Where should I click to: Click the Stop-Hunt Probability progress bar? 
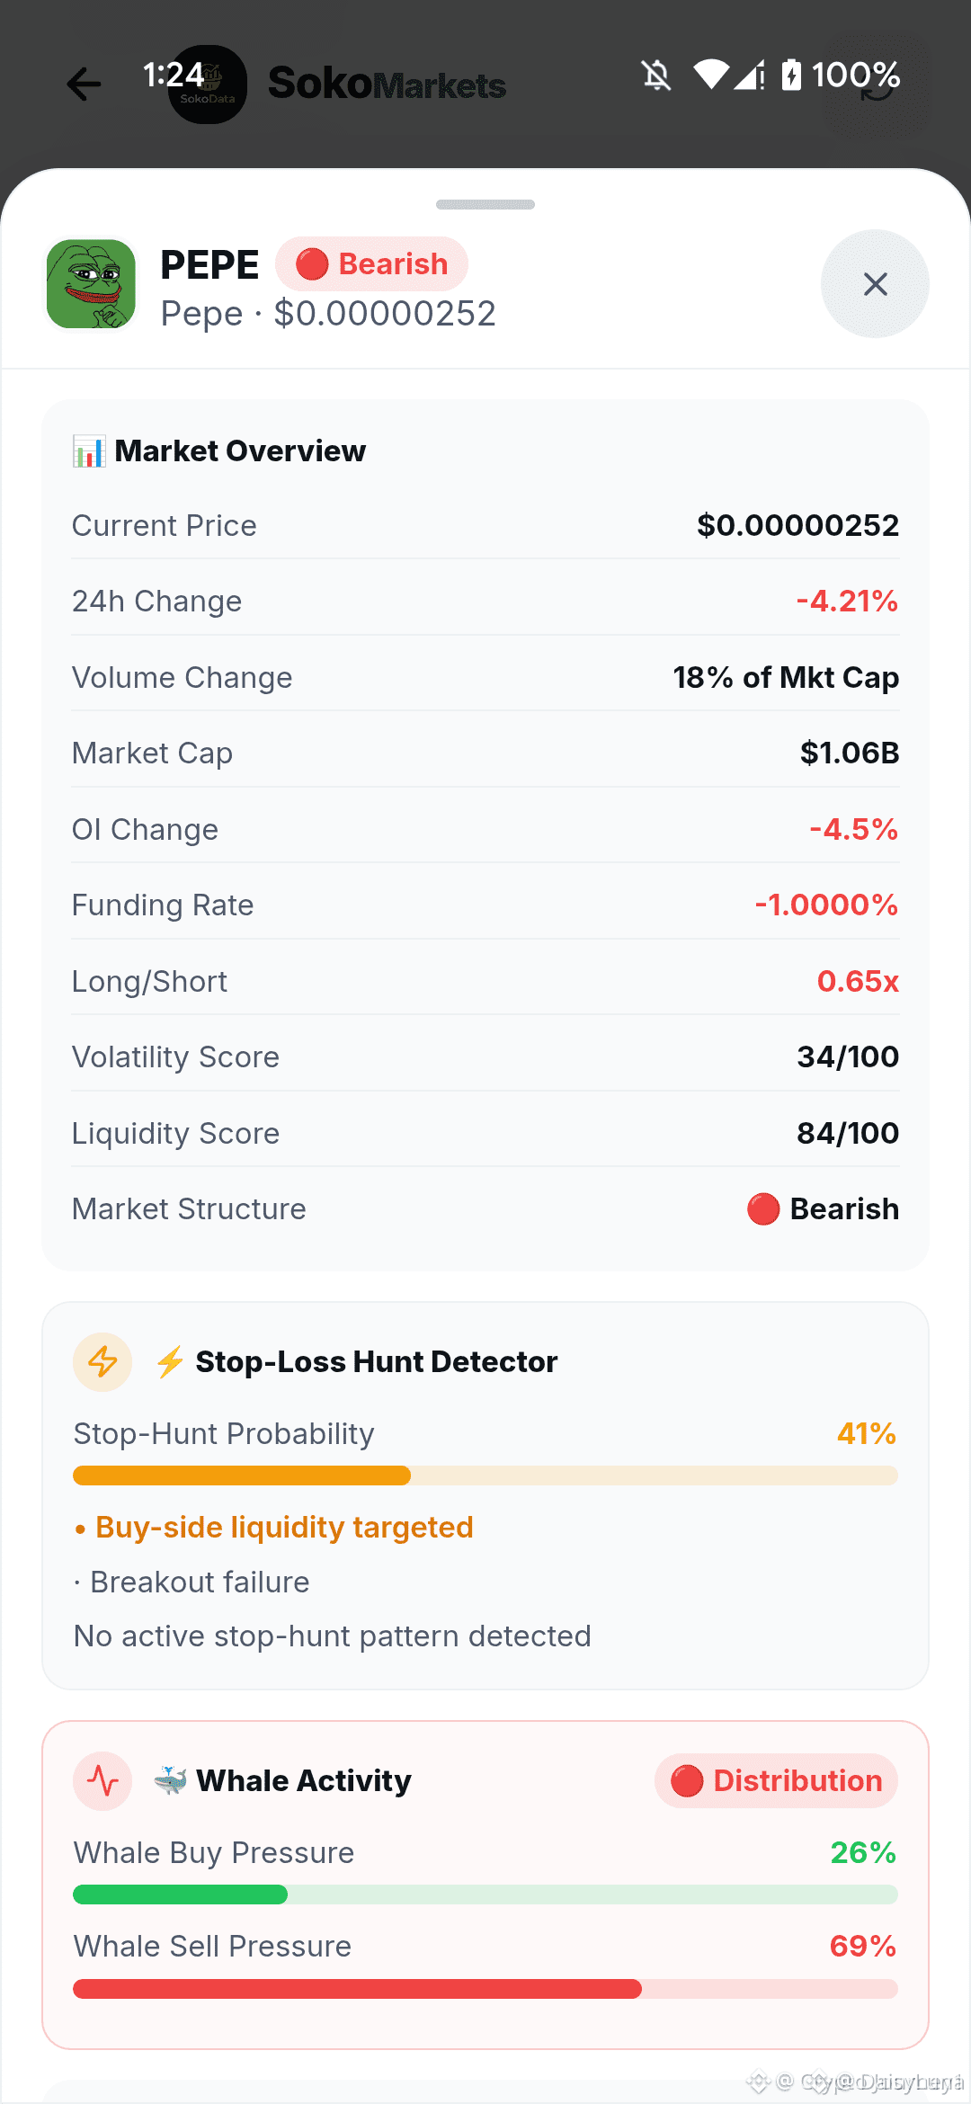485,1475
